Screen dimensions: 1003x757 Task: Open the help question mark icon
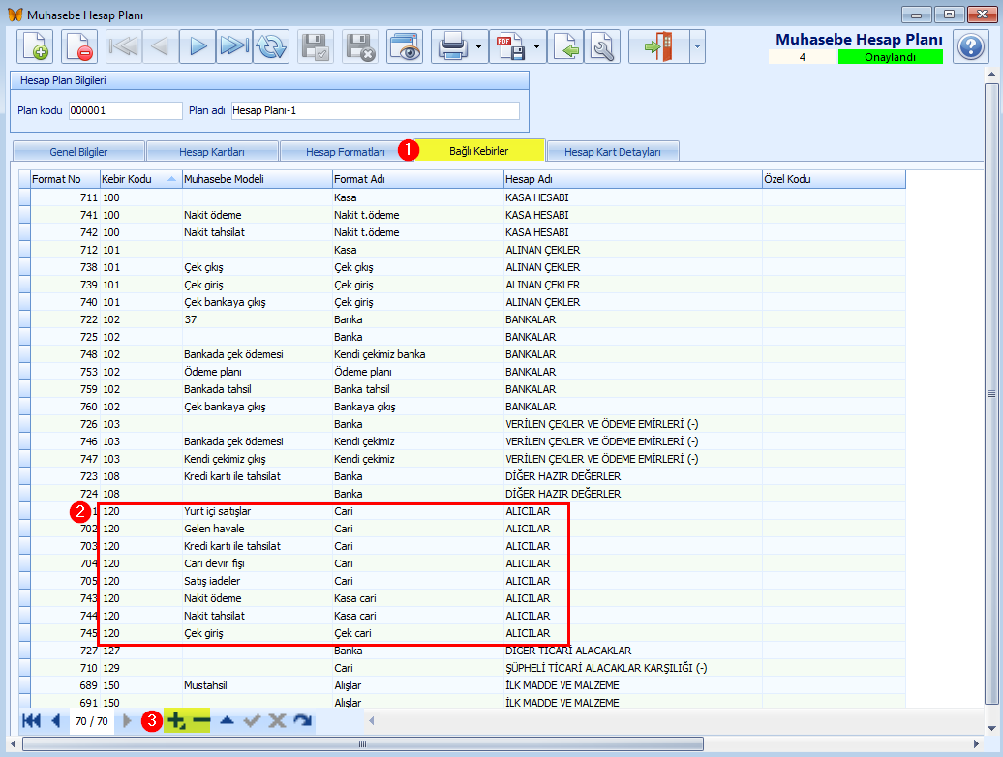click(971, 46)
